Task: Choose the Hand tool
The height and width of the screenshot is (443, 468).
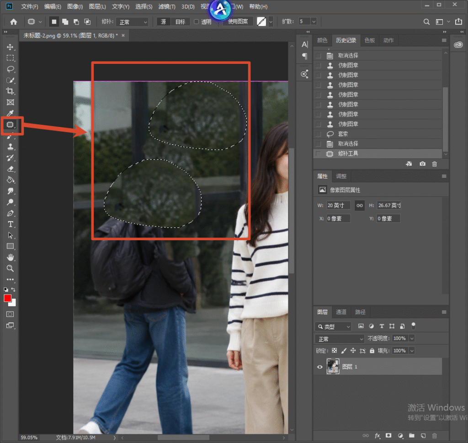Action: click(x=10, y=257)
